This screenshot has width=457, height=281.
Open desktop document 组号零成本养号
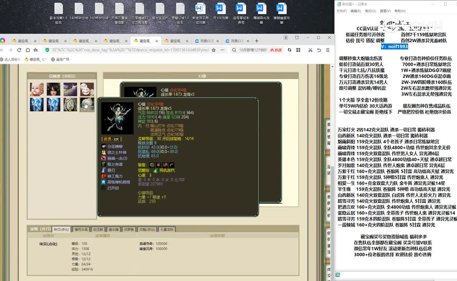pos(241,13)
